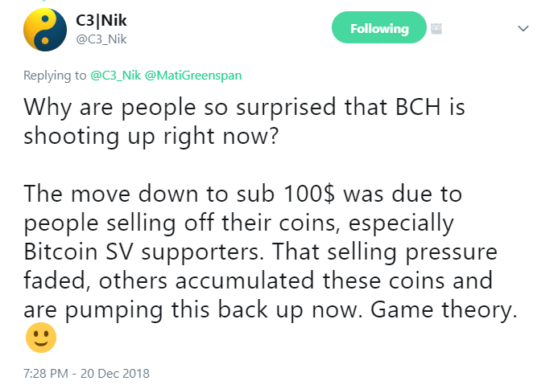Toggle the green Following button
This screenshot has height=389, width=558.
tap(378, 28)
